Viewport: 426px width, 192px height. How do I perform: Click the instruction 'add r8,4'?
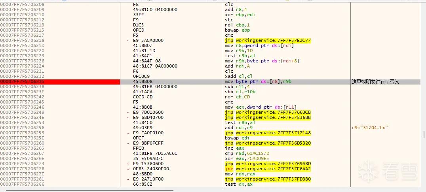236,9
